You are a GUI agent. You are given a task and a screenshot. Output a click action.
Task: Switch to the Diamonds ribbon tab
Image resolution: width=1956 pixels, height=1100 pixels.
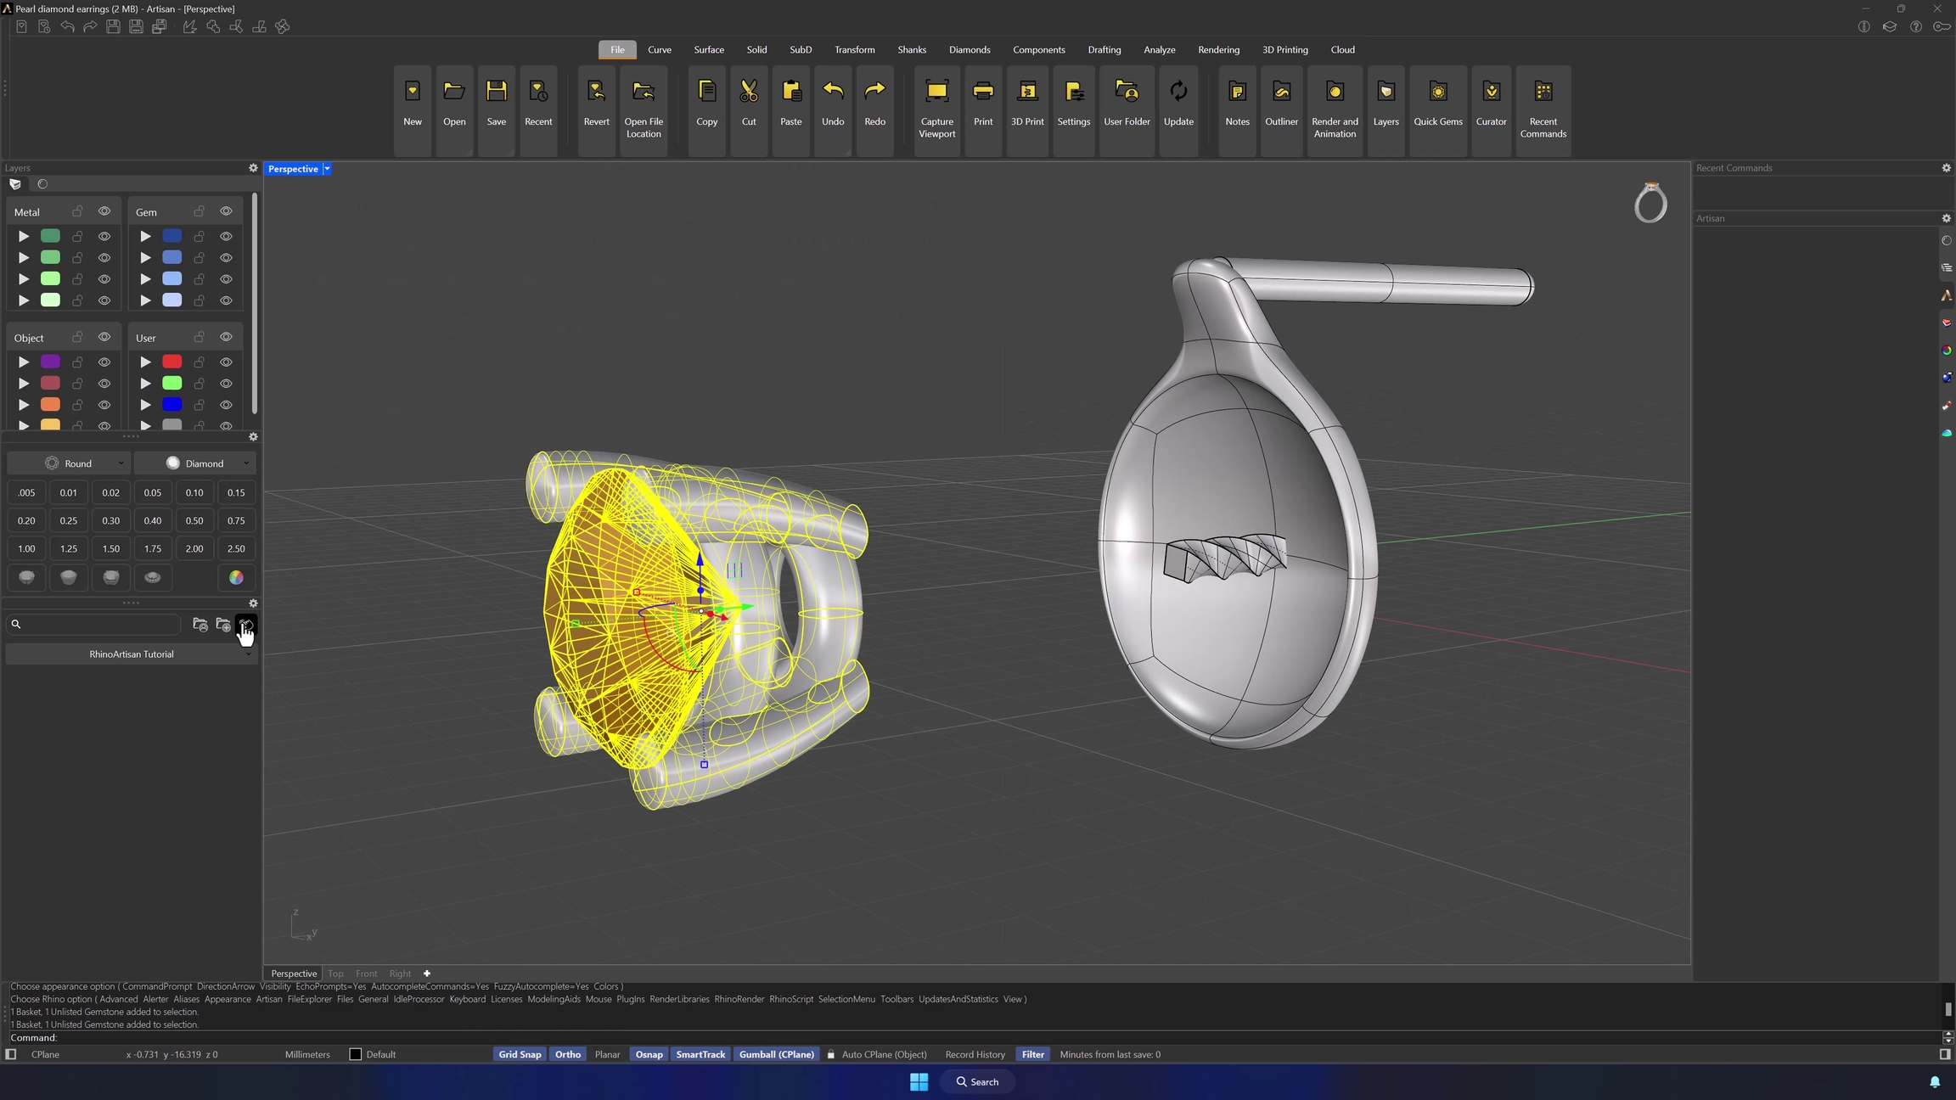coord(969,49)
